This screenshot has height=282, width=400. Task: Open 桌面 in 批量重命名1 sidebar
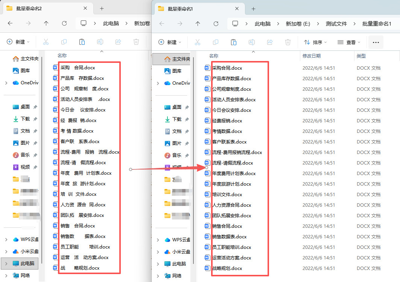coord(173,107)
